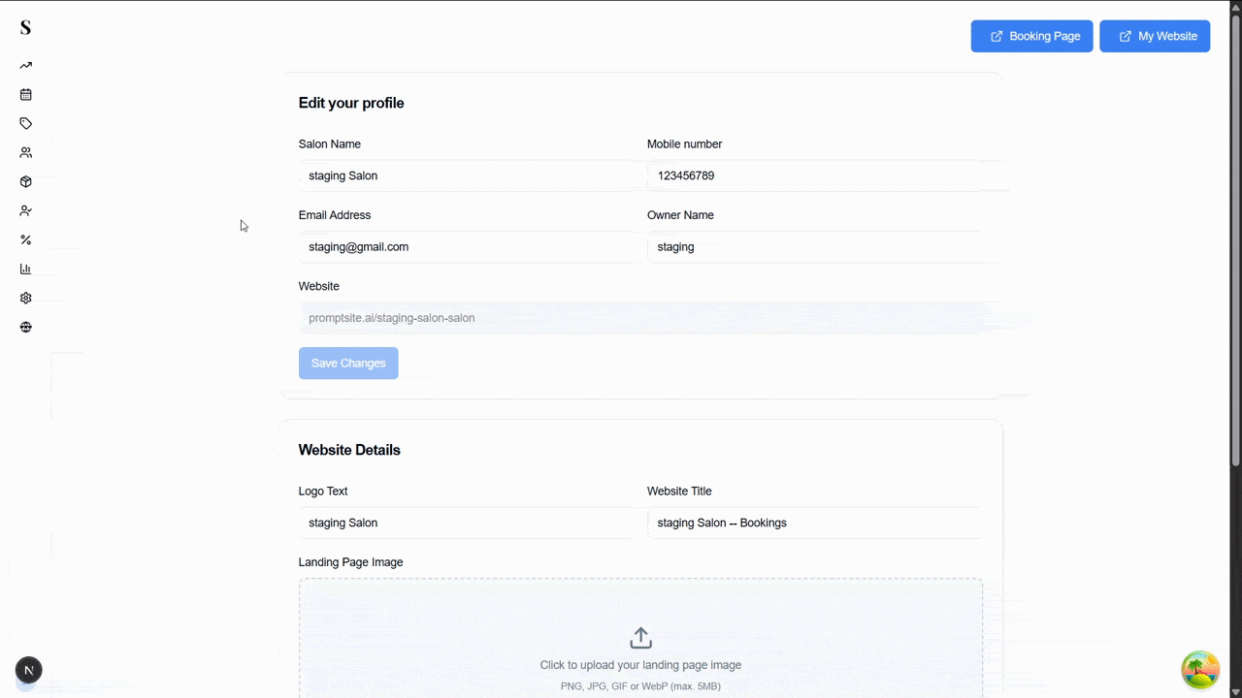1242x698 pixels.
Task: Click the N avatar circle bottom left
Action: 28,669
